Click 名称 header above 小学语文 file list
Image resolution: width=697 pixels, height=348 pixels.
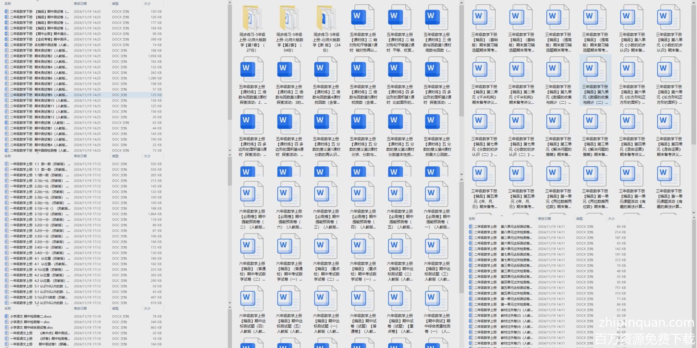coord(8,309)
